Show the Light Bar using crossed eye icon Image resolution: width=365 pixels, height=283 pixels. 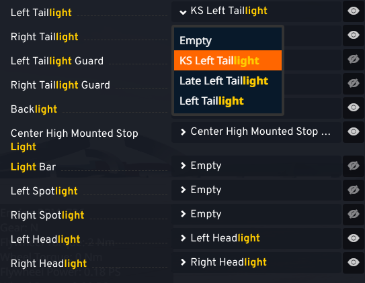pos(354,166)
